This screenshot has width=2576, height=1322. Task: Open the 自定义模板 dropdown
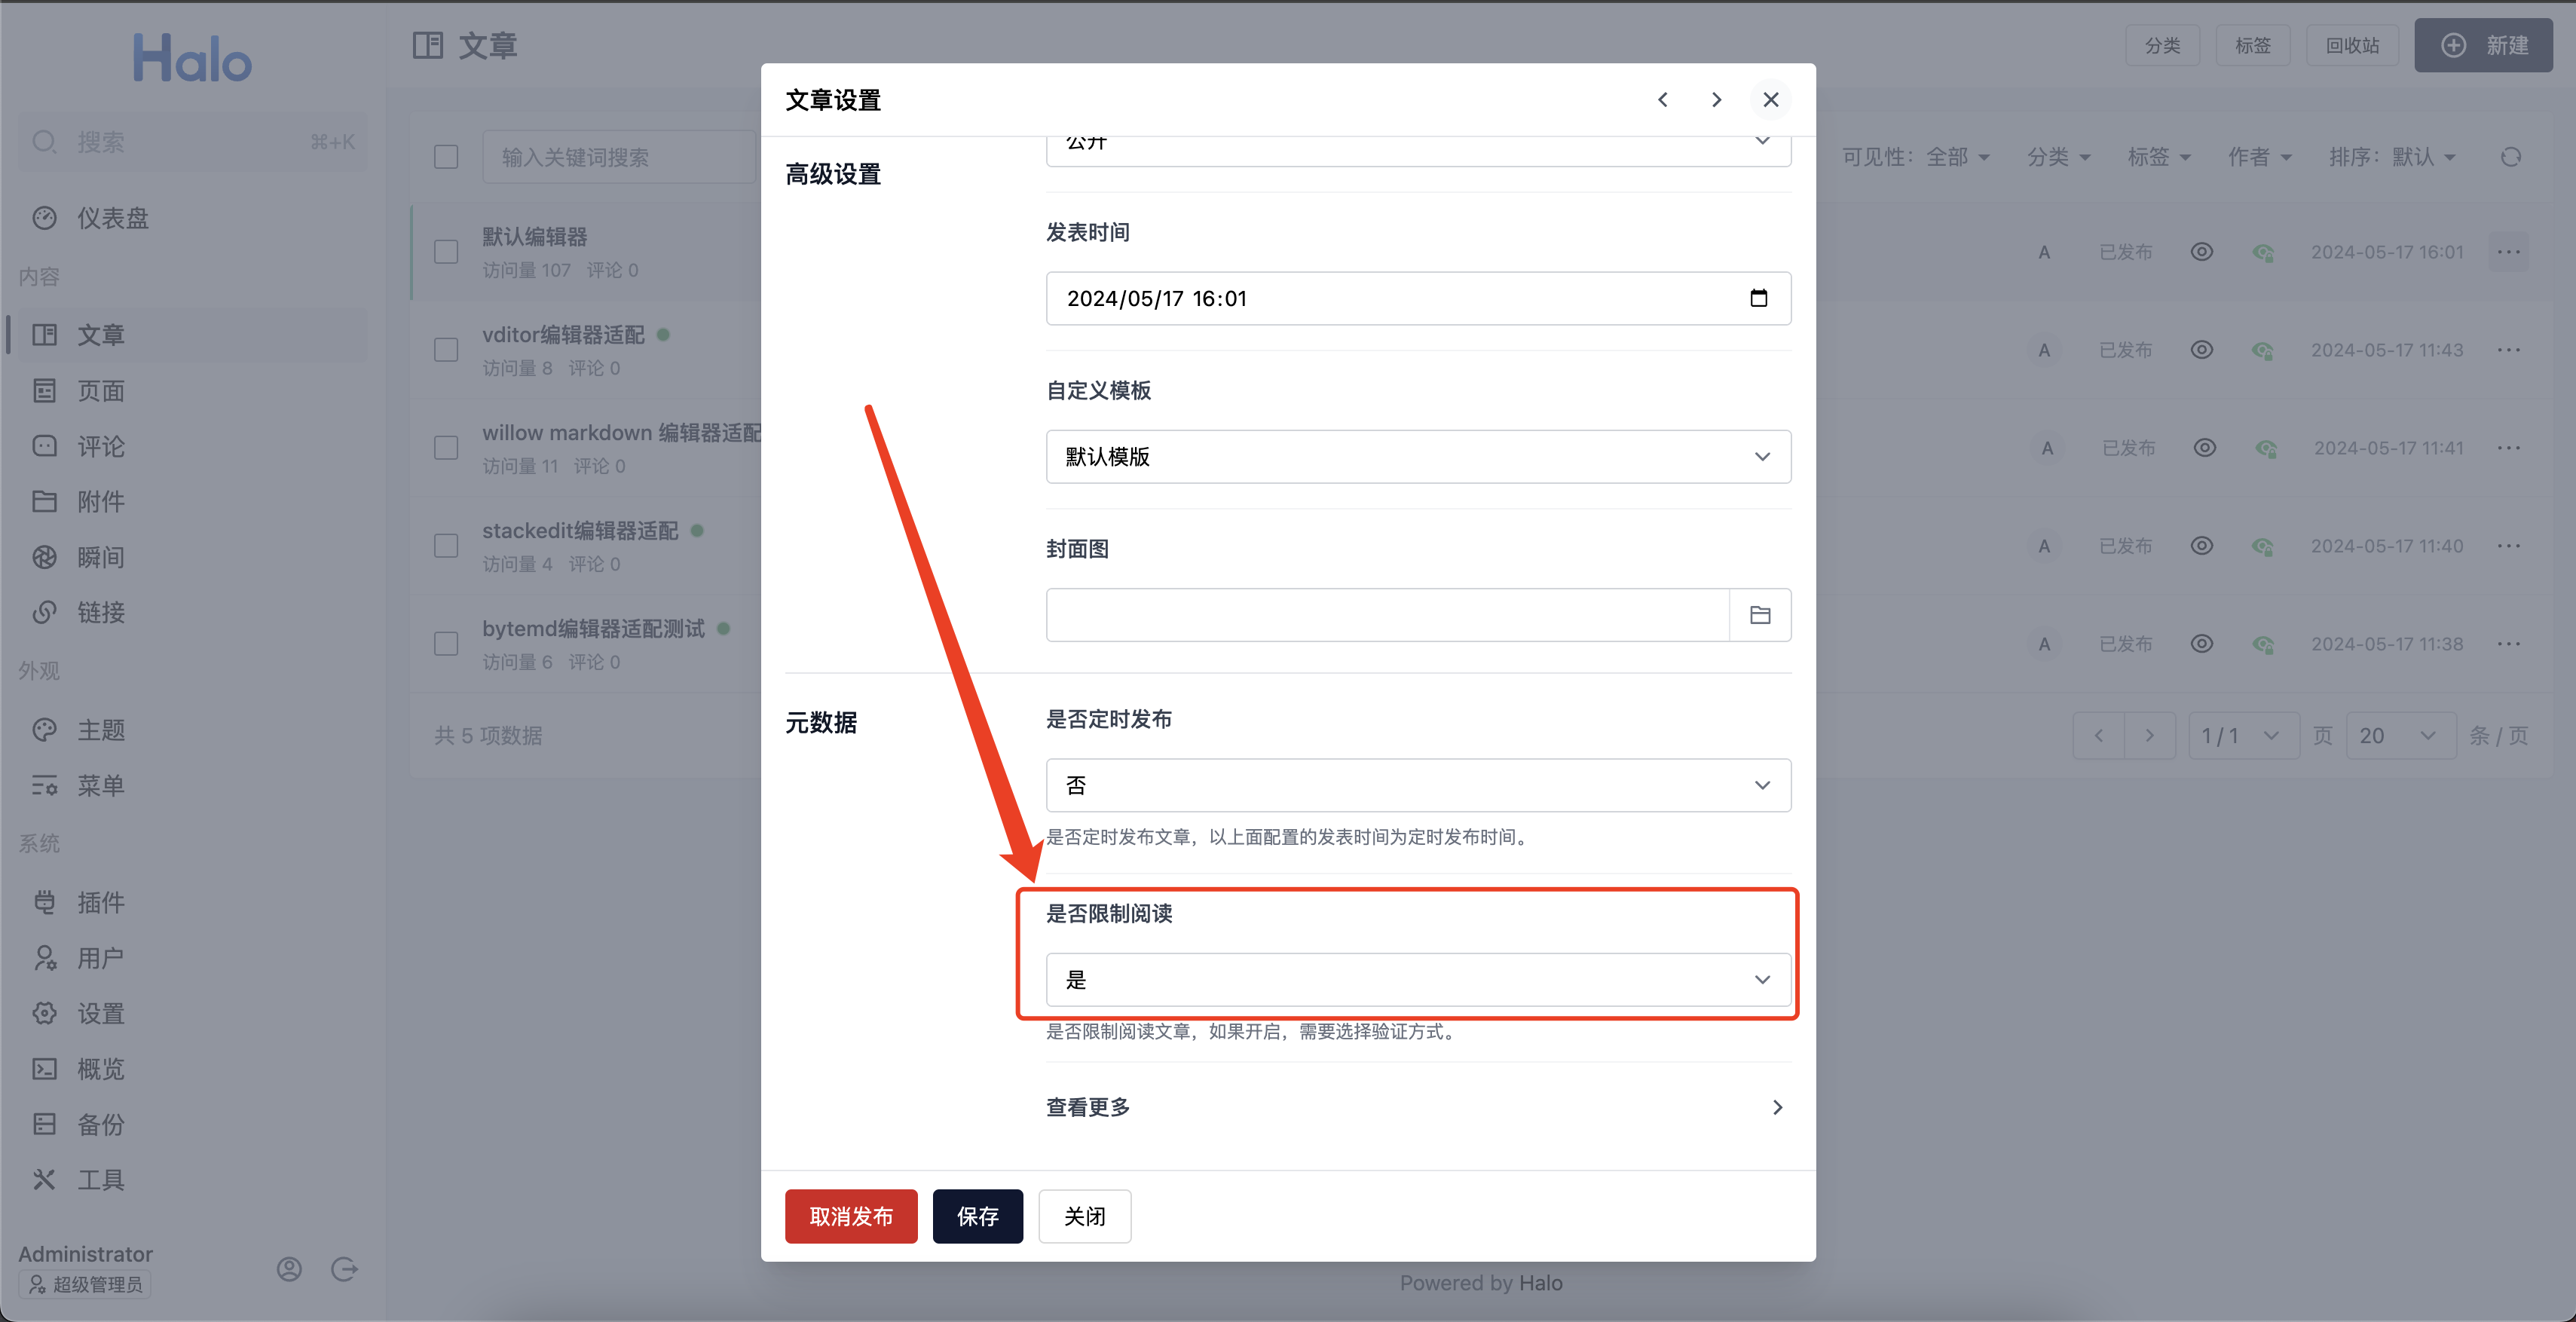click(1418, 457)
